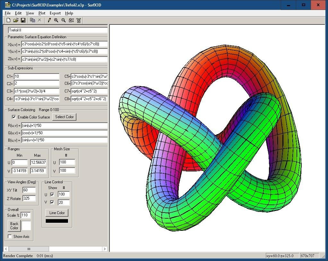
Task: Zoom in with the magnifier plus icon
Action: pyautogui.click(x=56, y=20)
